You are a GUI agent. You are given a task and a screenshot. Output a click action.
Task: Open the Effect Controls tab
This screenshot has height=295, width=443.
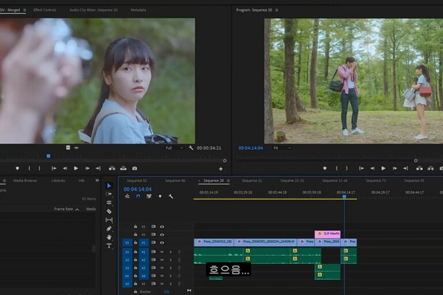click(45, 10)
